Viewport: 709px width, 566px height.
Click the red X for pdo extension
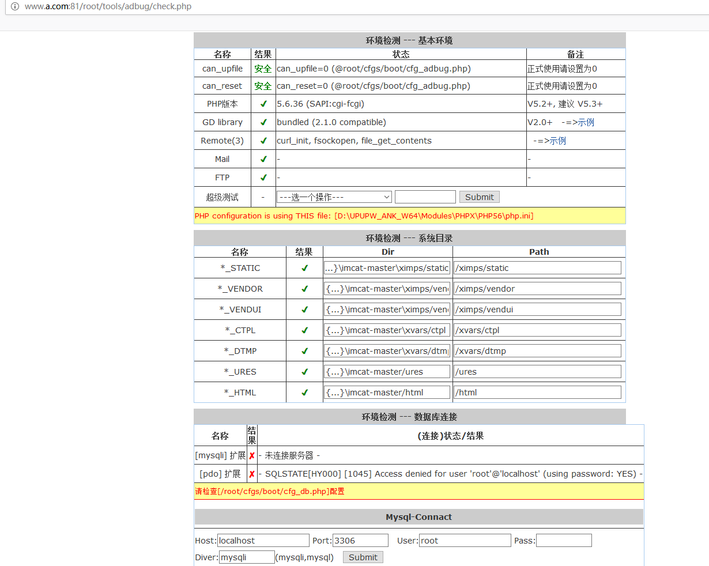252,474
